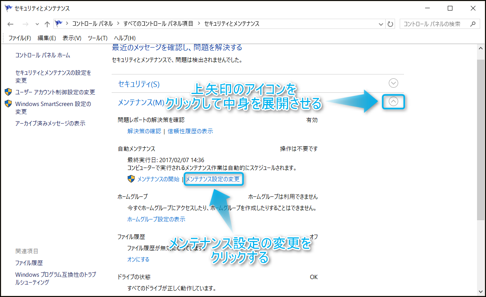Click the メンテナンス設定の変更 link
The width and height of the screenshot is (486, 297).
213,179
